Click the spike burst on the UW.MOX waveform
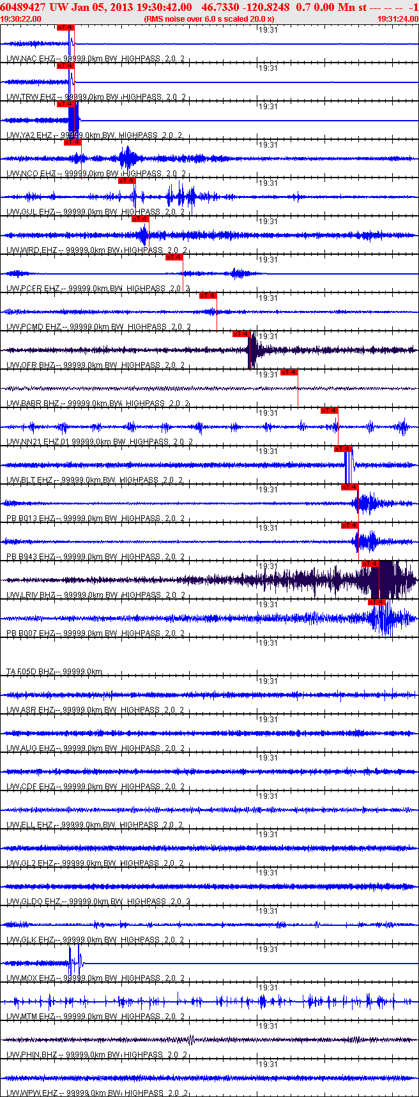 (75, 962)
